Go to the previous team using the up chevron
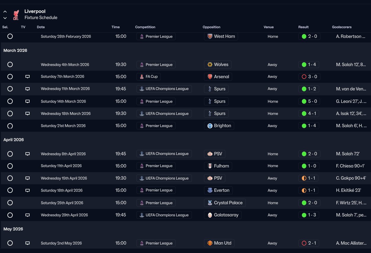 point(5,12)
